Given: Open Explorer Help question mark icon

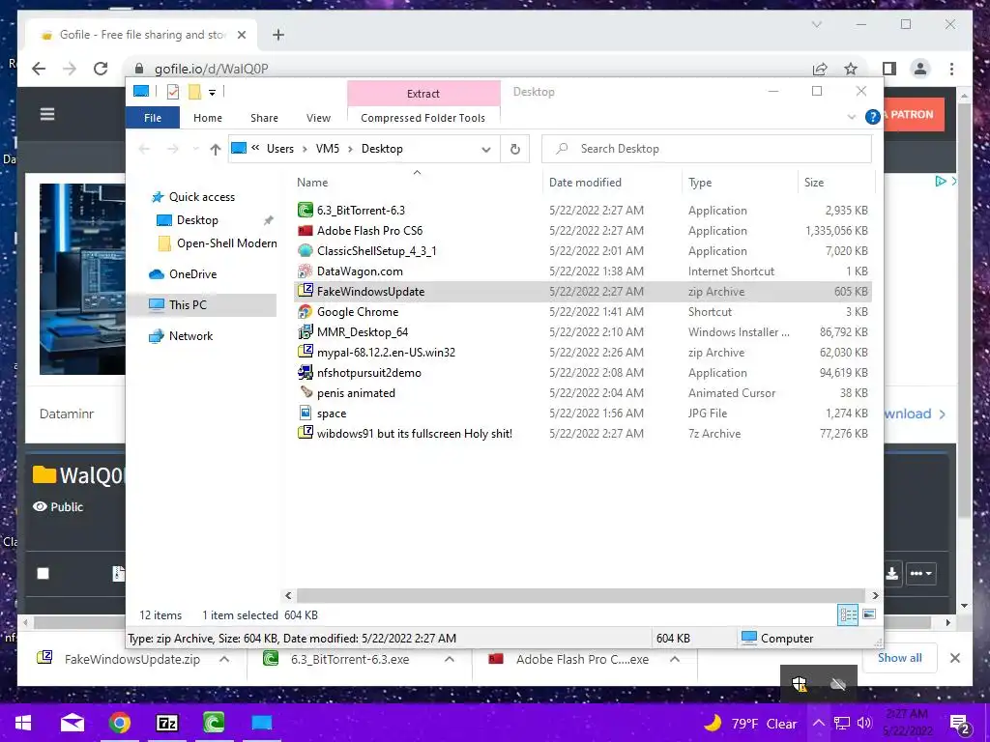Looking at the screenshot, I should [873, 117].
